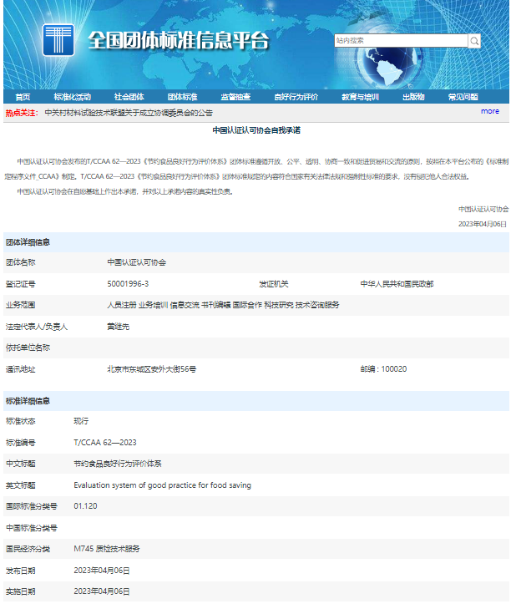Select the standard number T/CCAA 62—2023

tap(105, 443)
